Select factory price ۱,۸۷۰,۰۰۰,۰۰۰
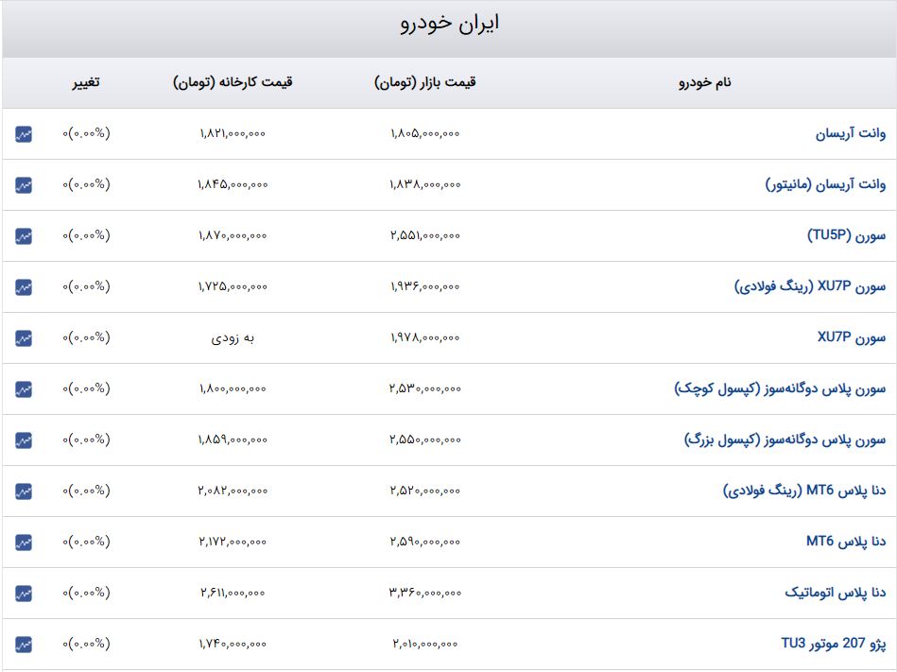 233,235
